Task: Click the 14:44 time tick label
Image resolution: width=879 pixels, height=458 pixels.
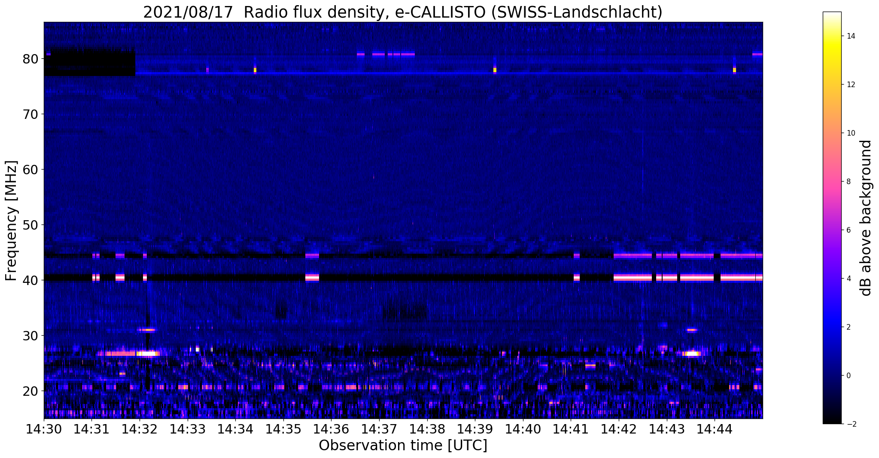Action: 715,428
